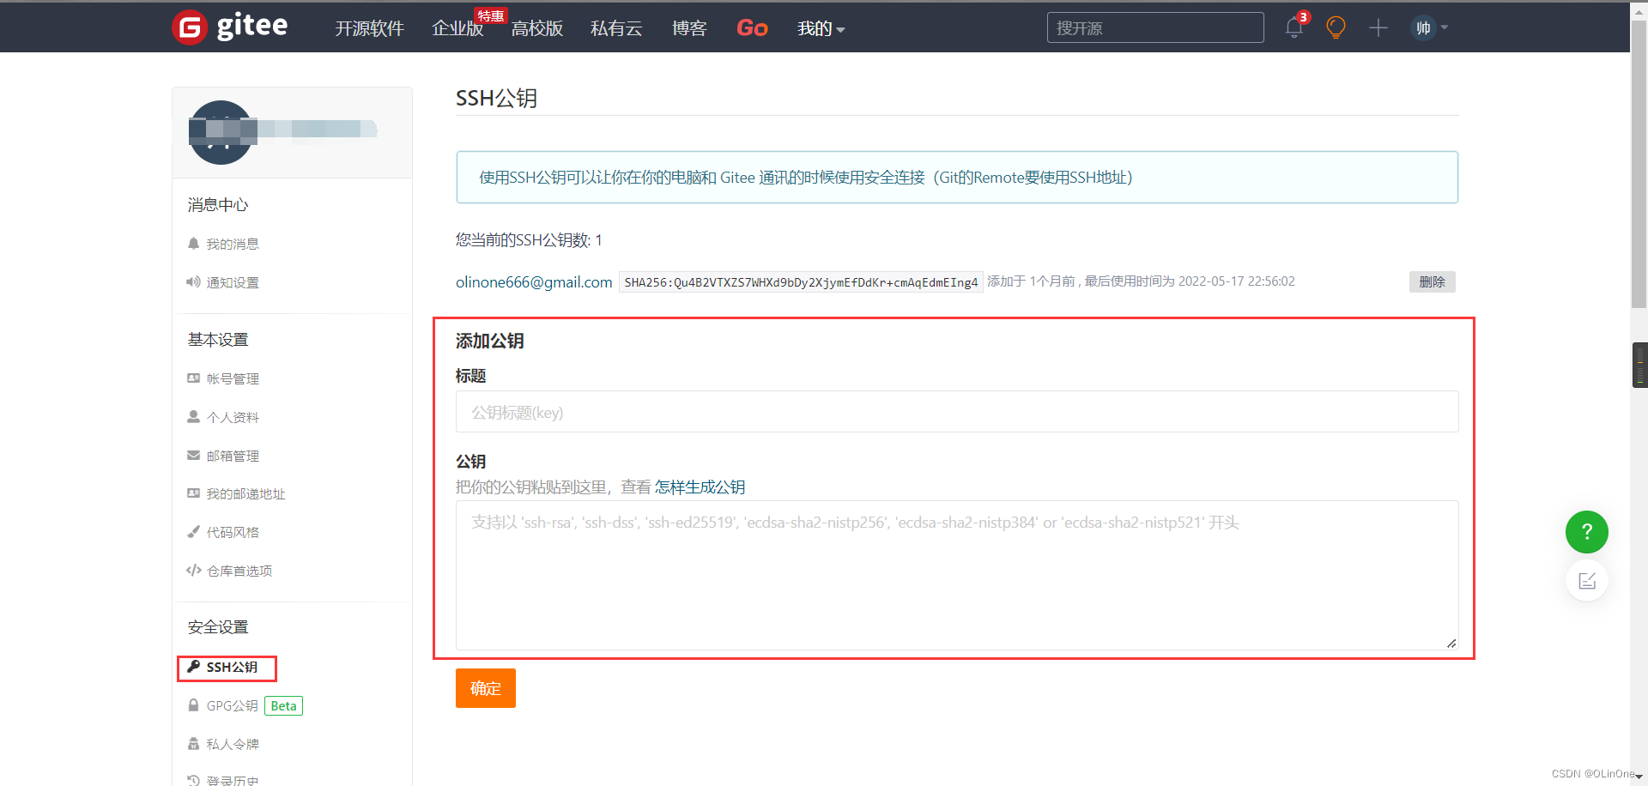The height and width of the screenshot is (786, 1648).
Task: Click the envelope icon beside 邮箱管理
Action: coord(193,456)
